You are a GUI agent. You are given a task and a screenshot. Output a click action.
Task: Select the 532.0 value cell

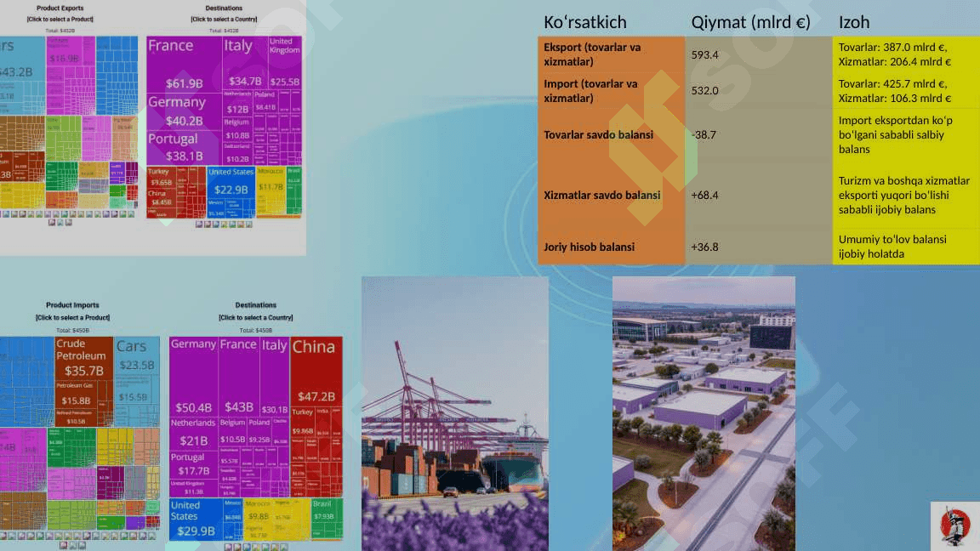(x=759, y=91)
